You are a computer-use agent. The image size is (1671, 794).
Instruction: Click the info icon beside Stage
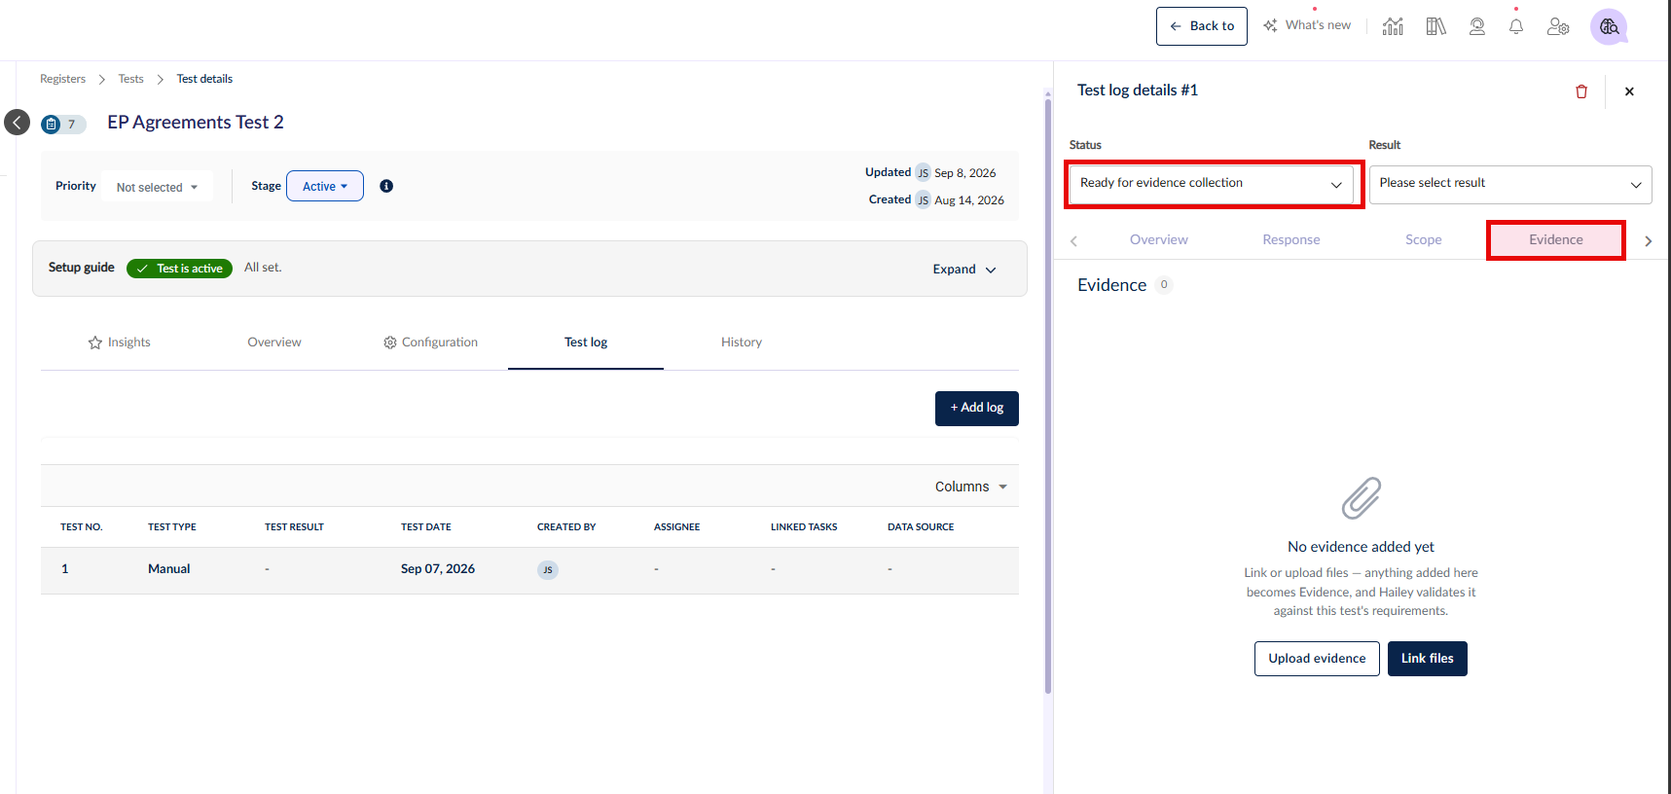point(386,186)
